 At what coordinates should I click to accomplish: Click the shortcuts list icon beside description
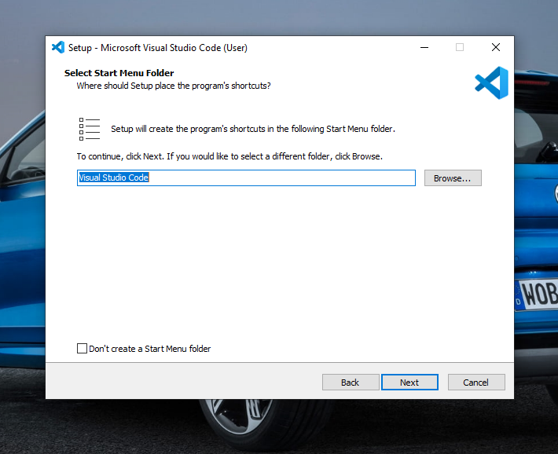[x=90, y=129]
